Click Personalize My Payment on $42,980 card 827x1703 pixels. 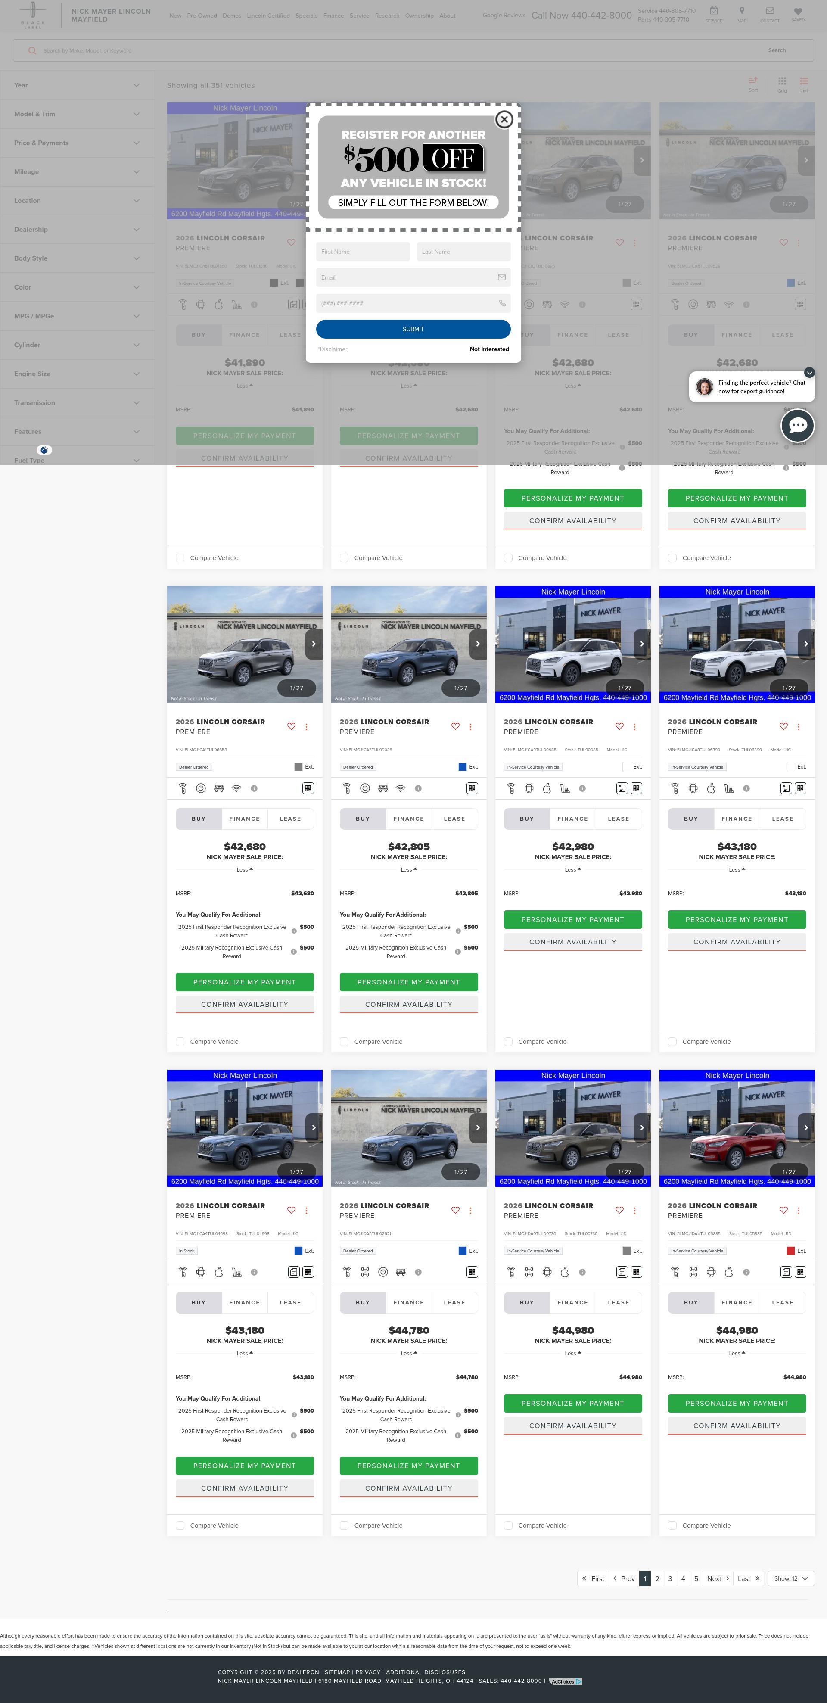(572, 920)
